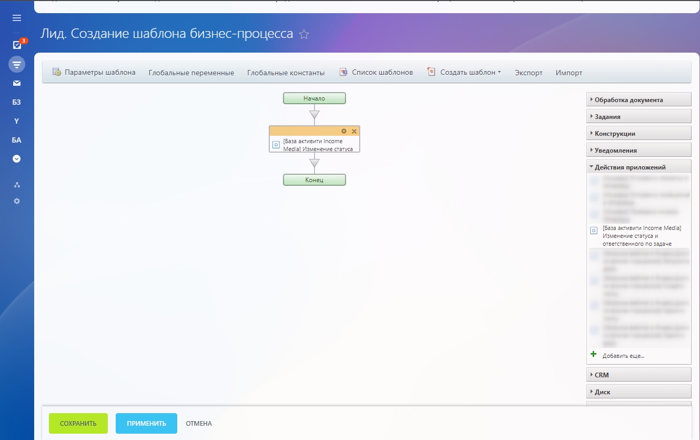Screen dimensions: 700x440
Task: Delete the activity block with X
Action: click(x=354, y=131)
